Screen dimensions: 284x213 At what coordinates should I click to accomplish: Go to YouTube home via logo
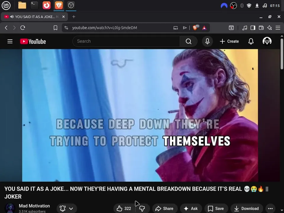click(33, 41)
